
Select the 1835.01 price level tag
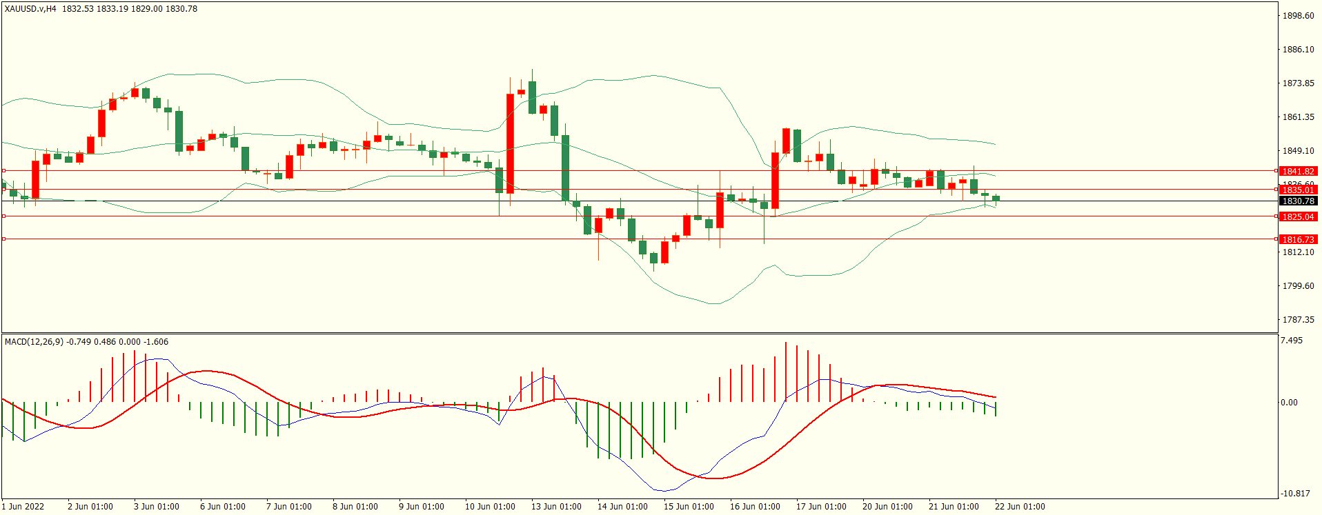coord(1298,190)
